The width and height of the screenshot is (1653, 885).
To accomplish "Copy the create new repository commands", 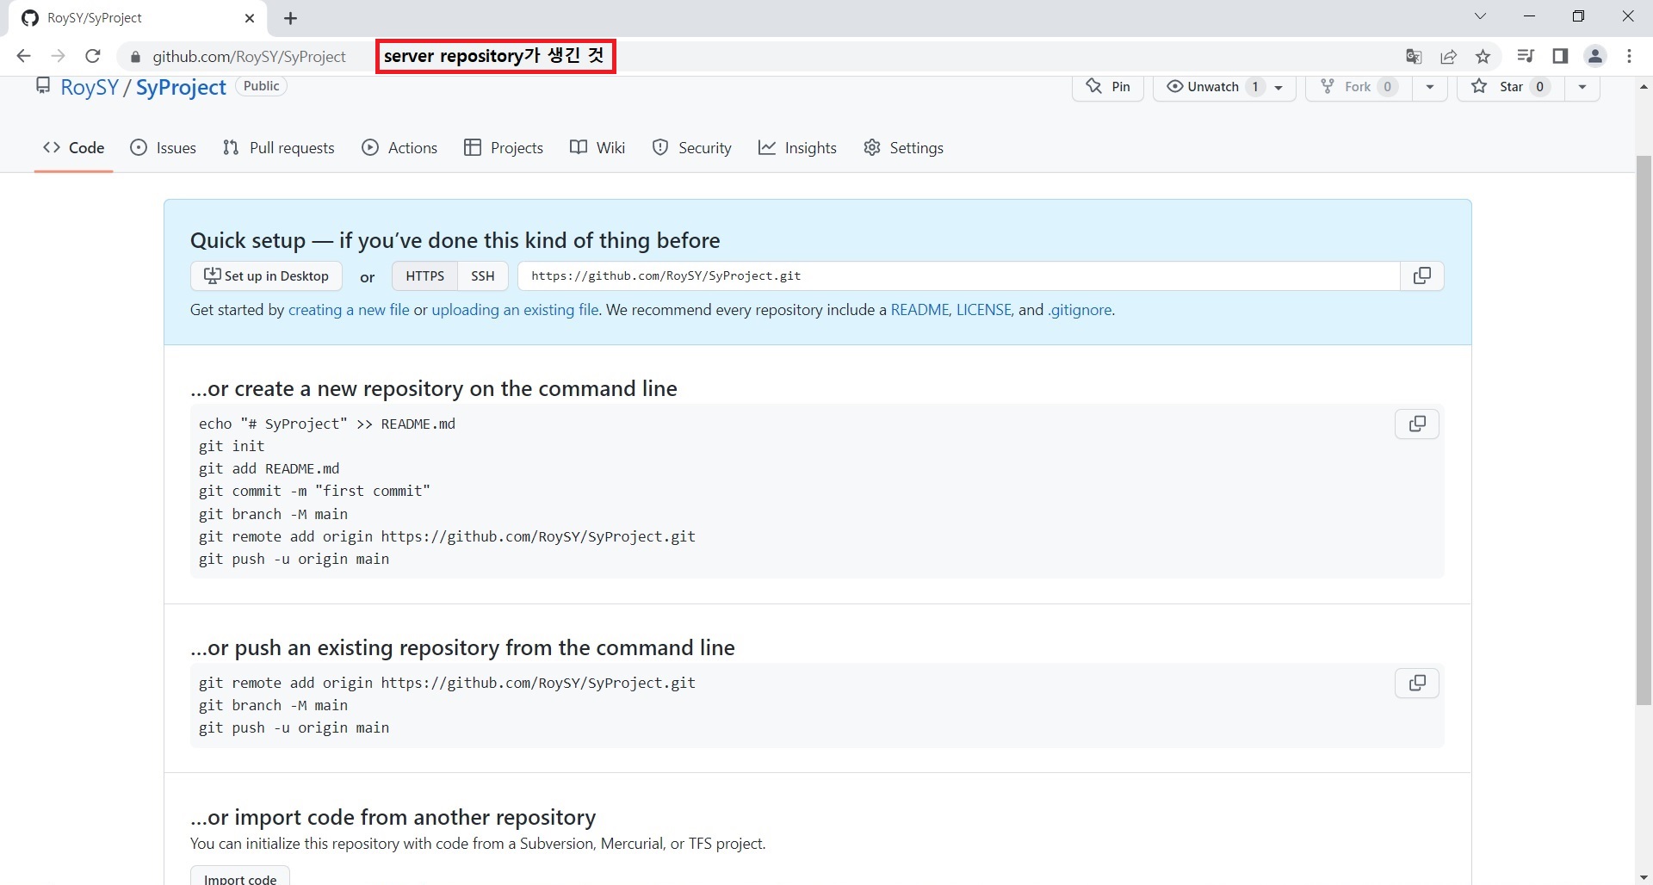I will [1416, 424].
